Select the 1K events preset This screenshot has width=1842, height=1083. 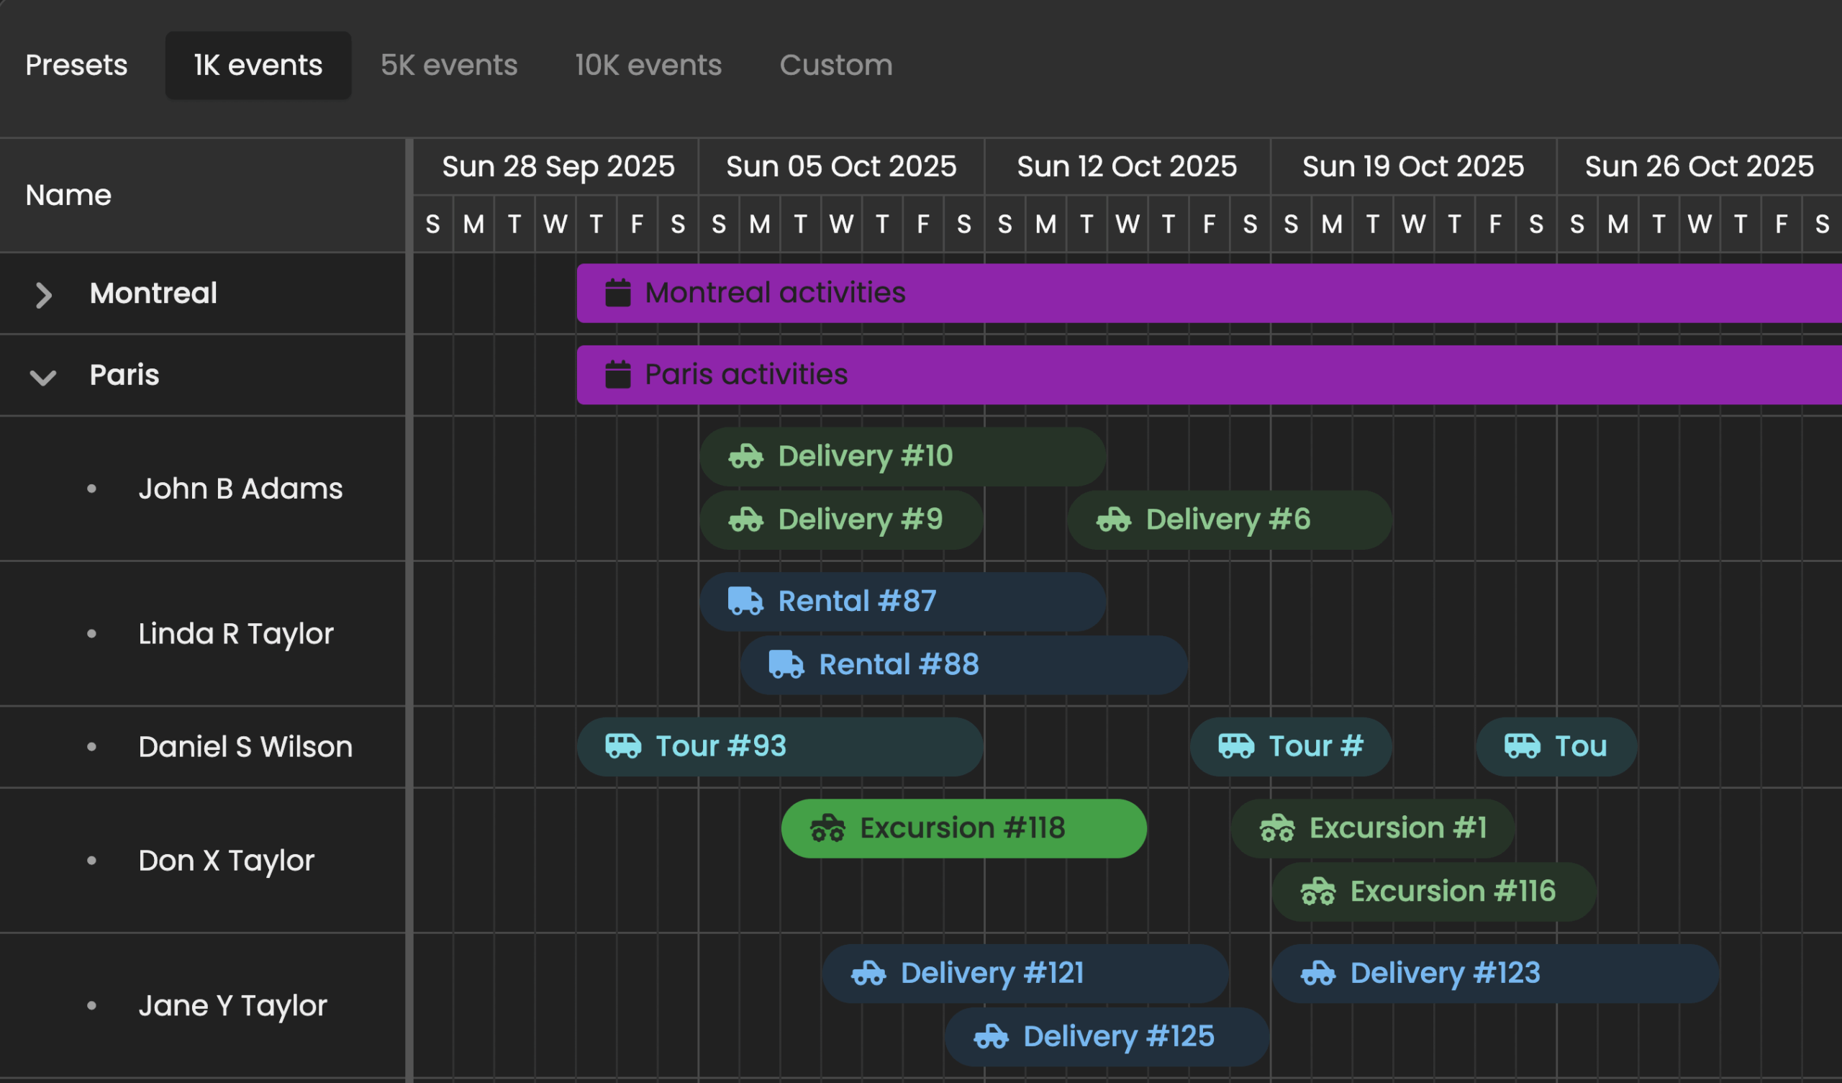click(x=258, y=65)
